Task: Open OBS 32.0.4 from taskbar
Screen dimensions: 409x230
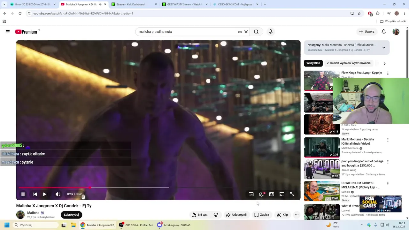Action: click(x=136, y=225)
